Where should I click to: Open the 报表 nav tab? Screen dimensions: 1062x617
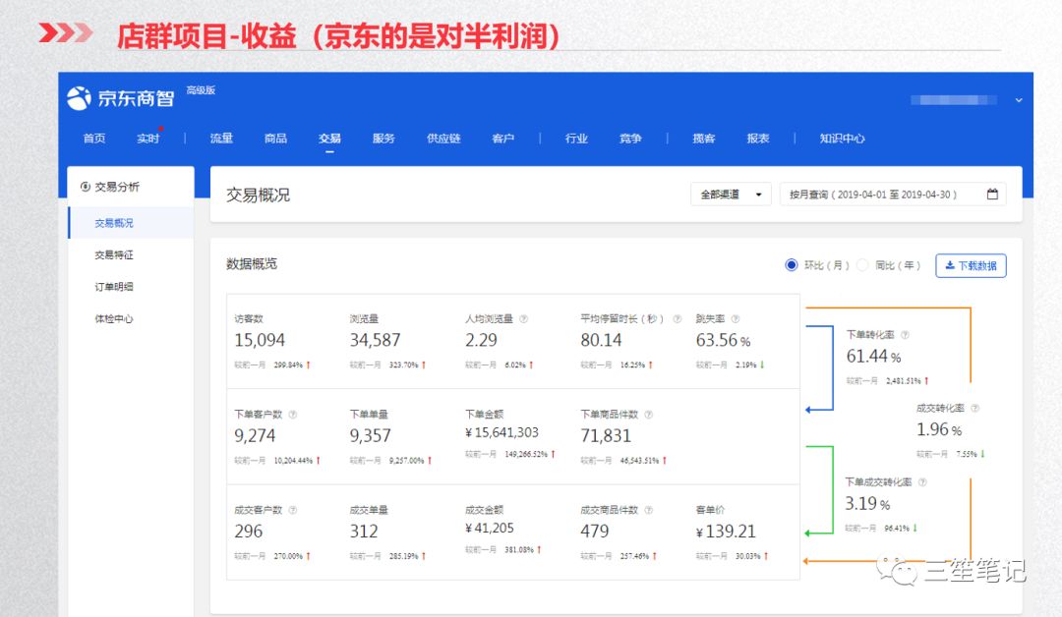758,138
